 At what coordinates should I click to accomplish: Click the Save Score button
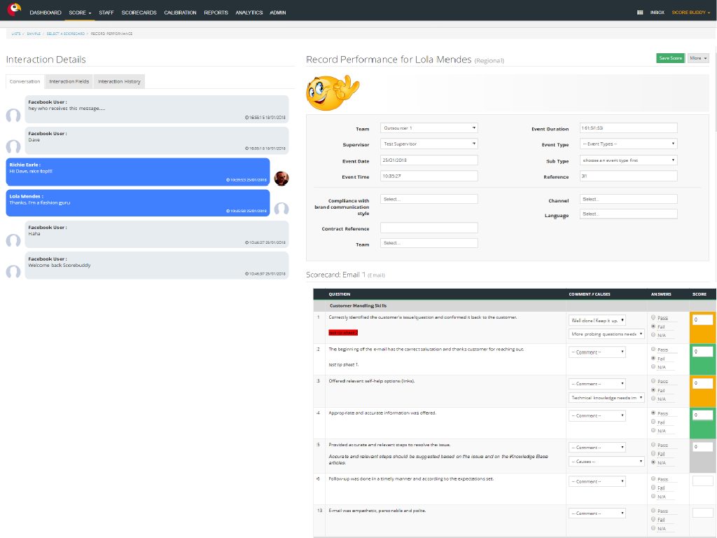tap(670, 58)
